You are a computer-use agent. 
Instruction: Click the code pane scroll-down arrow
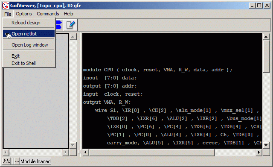tap(266, 145)
